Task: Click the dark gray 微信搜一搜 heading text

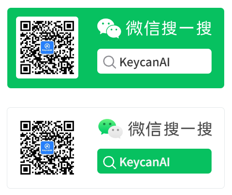Action: click(170, 129)
